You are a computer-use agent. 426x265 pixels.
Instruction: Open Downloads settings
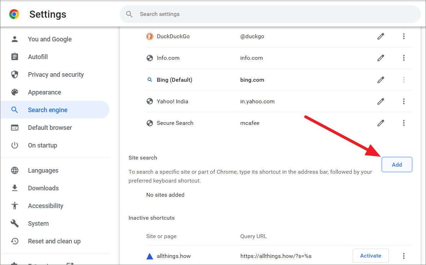pos(55,188)
